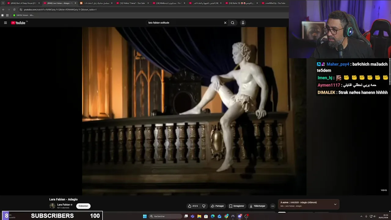The width and height of the screenshot is (391, 220).
Task: Click the youtube.com address bar URL
Action: pyautogui.click(x=60, y=9)
